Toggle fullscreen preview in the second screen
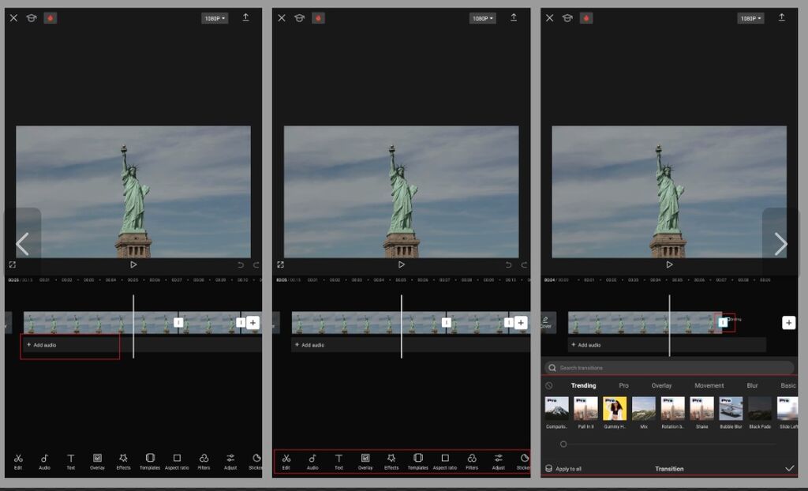This screenshot has height=491, width=808. point(280,264)
